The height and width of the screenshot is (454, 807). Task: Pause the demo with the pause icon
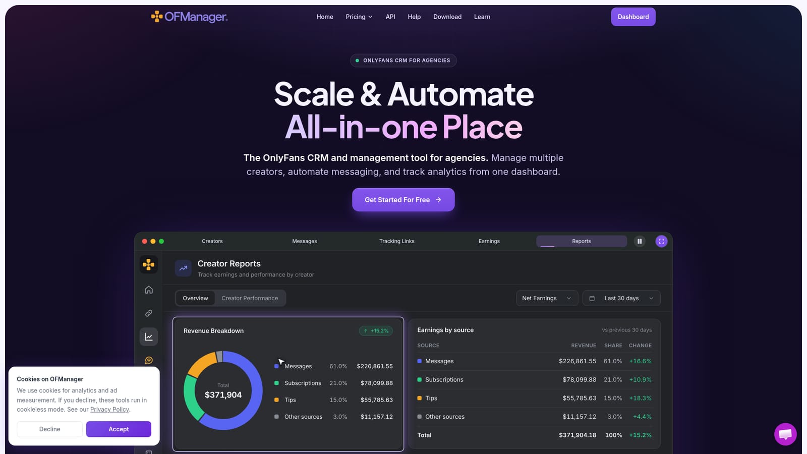point(640,241)
